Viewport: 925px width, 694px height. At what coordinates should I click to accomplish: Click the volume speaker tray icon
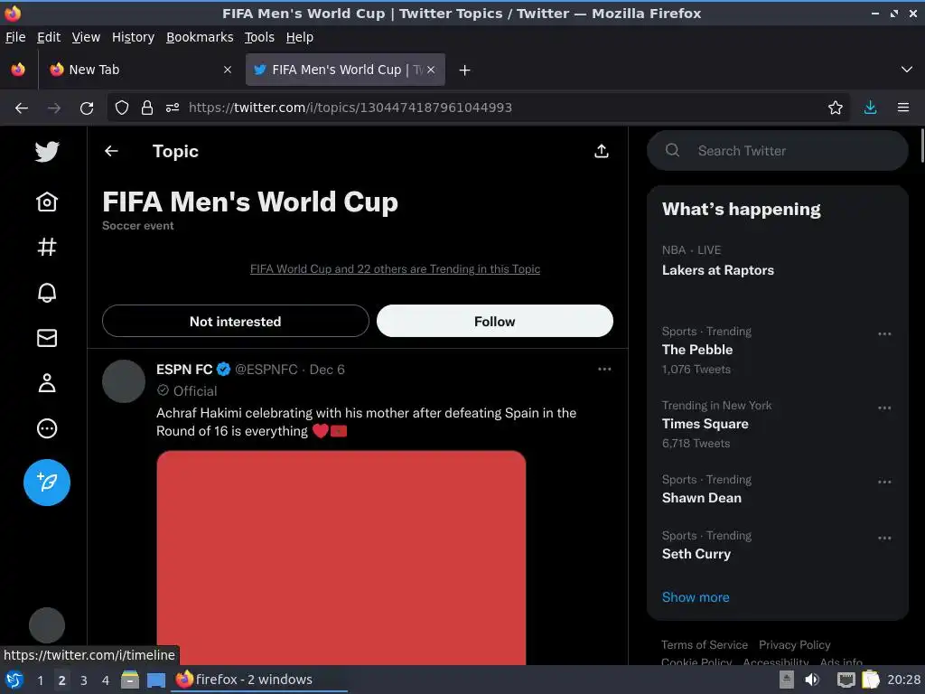pyautogui.click(x=812, y=680)
